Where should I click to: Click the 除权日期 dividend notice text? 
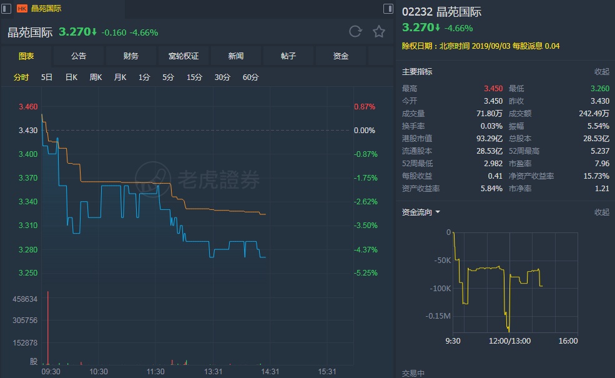481,46
